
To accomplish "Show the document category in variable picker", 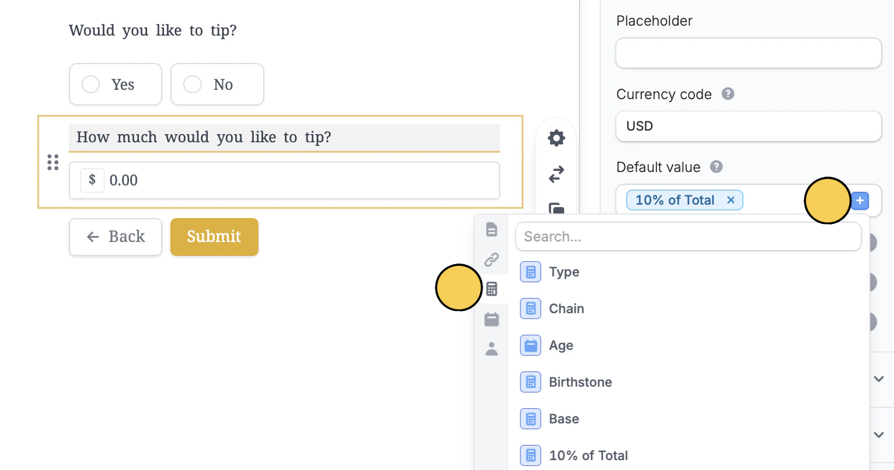I will [x=491, y=230].
